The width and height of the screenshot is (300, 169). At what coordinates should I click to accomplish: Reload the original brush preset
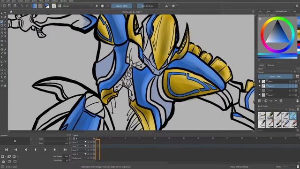[x=108, y=6]
